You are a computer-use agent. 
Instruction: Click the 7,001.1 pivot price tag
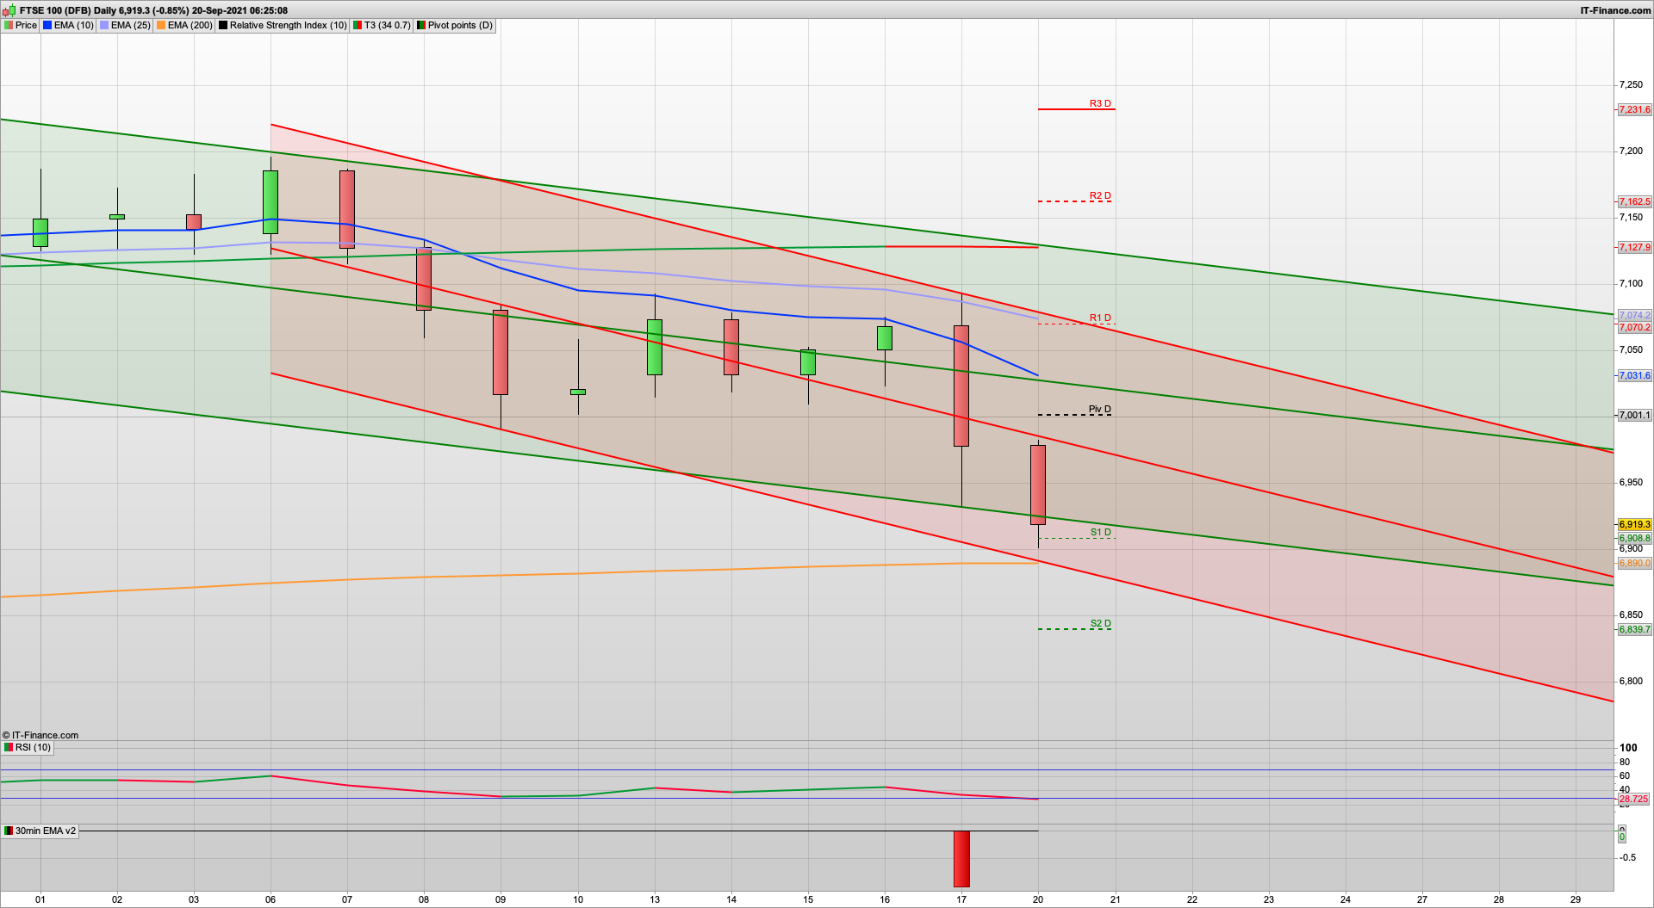(x=1634, y=416)
